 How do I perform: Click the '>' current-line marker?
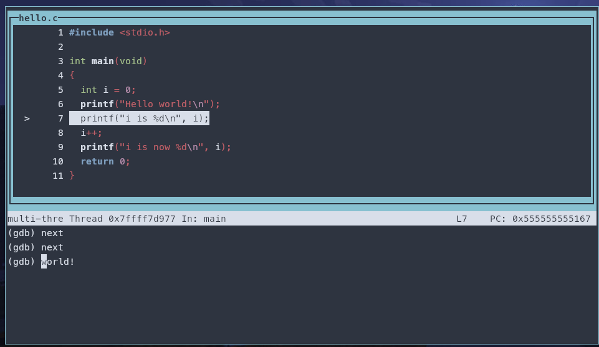(x=27, y=119)
